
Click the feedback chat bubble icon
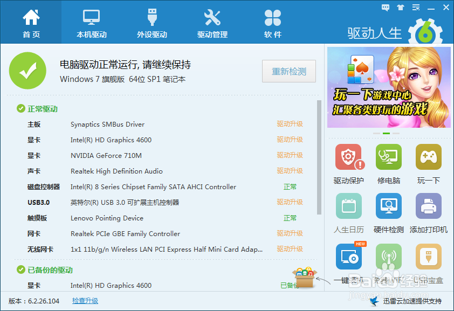tap(386, 8)
